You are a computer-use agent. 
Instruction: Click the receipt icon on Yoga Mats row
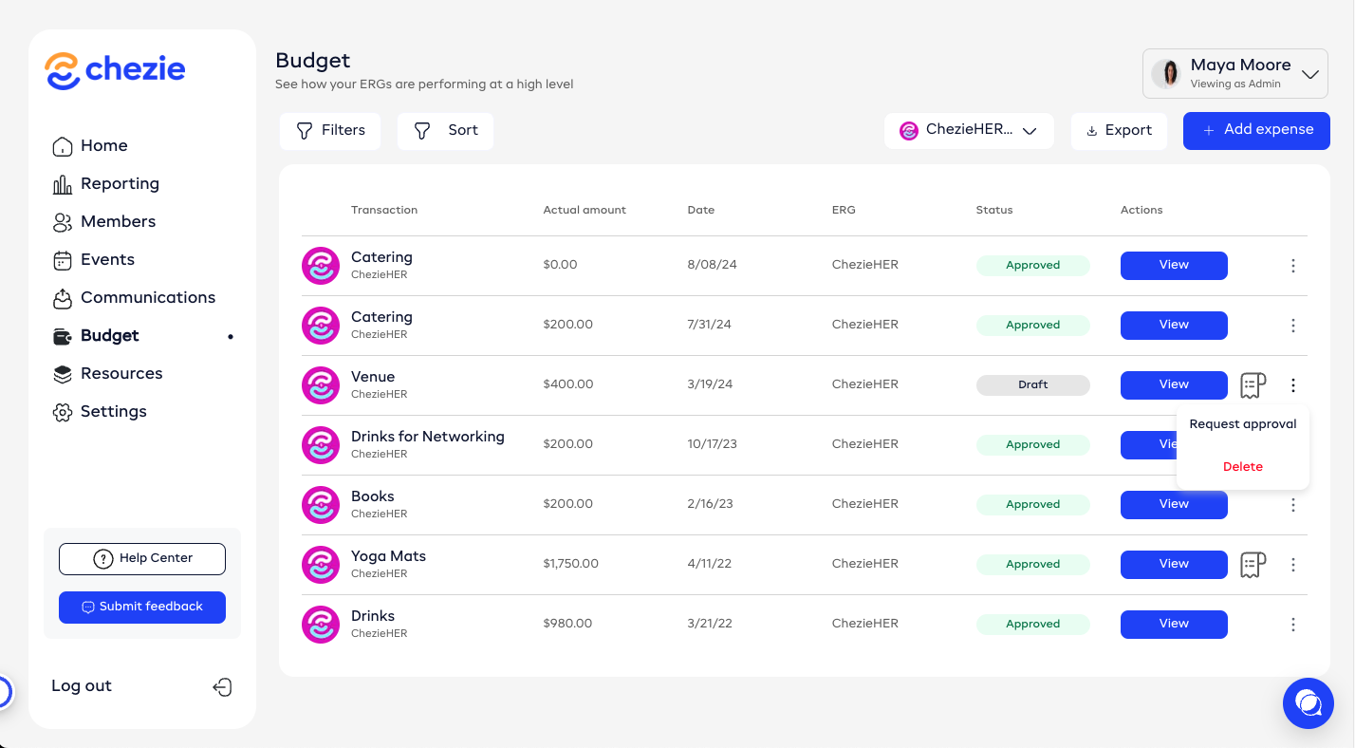[x=1253, y=565]
